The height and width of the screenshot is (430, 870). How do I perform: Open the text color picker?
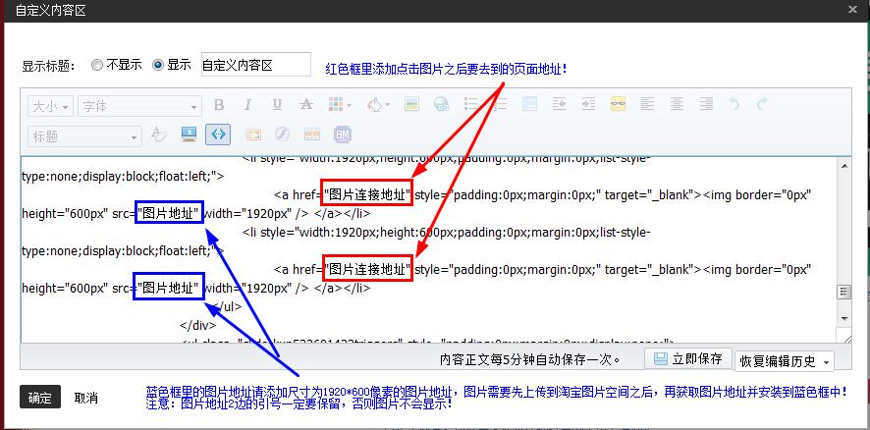[x=158, y=134]
